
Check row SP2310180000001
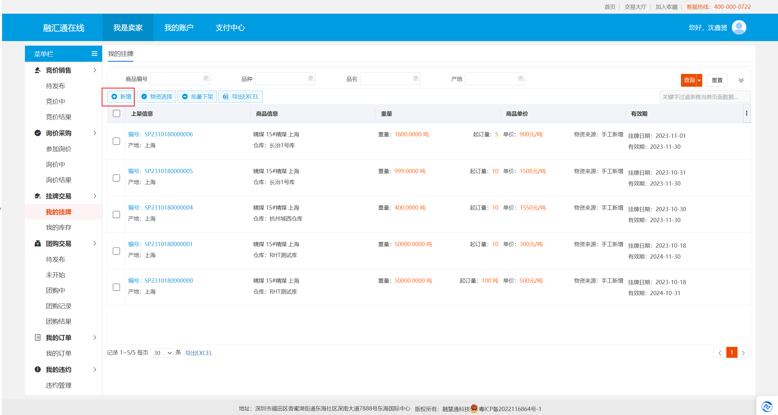tap(116, 251)
